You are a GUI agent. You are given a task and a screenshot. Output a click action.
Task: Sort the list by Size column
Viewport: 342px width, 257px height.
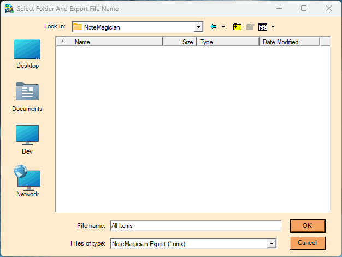(x=179, y=42)
